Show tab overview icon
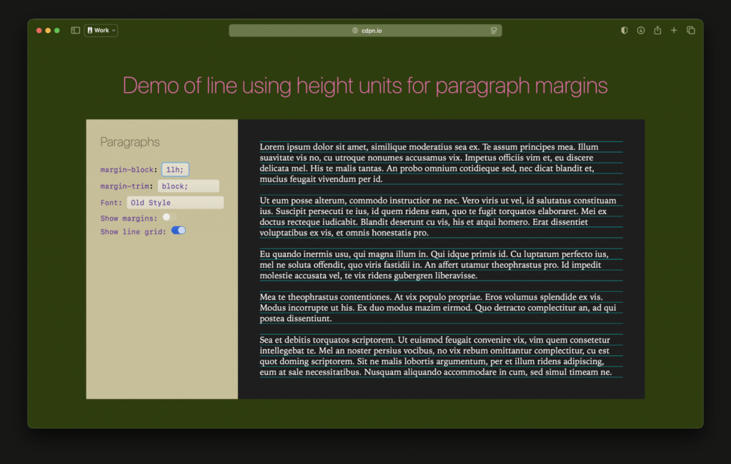The image size is (731, 464). [x=691, y=31]
